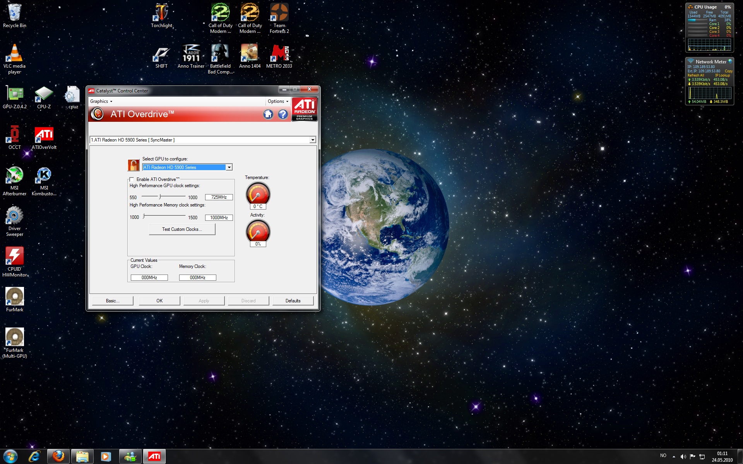Open the Graphics menu dropdown
The height and width of the screenshot is (464, 743).
pyautogui.click(x=101, y=101)
